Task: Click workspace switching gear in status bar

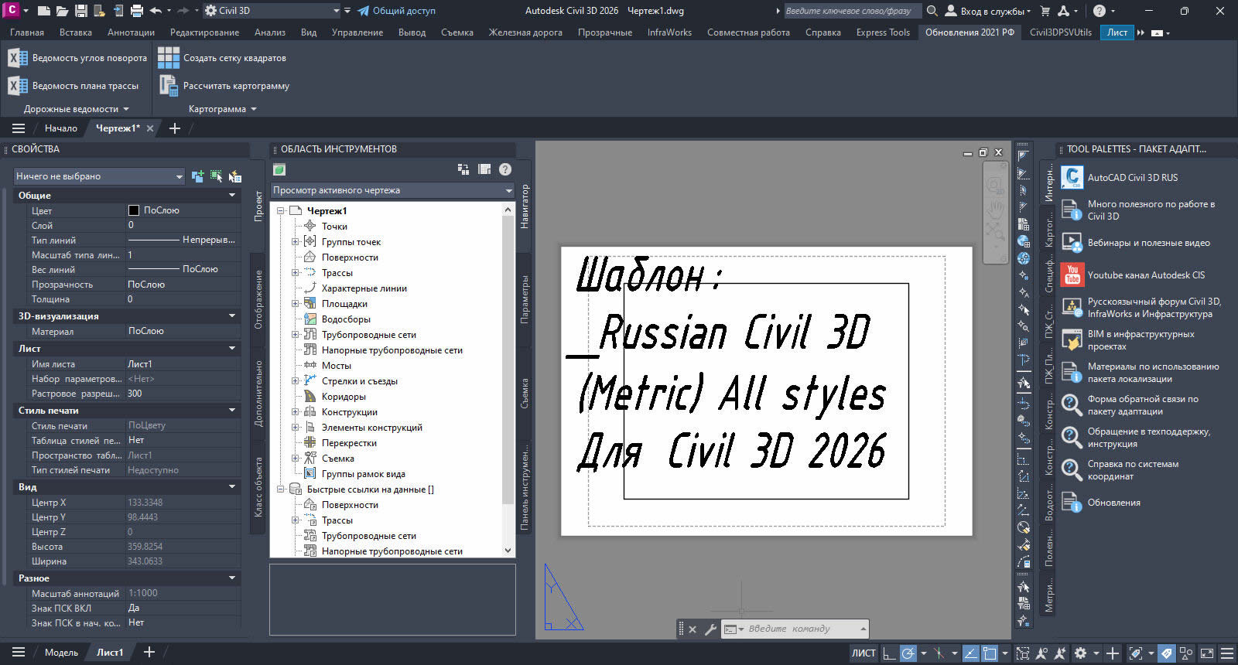Action: [x=1080, y=653]
